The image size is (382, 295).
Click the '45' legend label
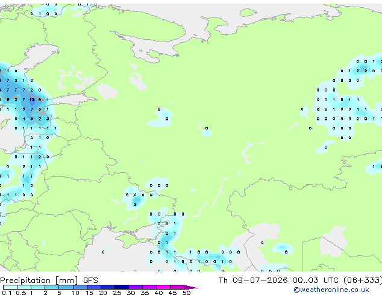(172, 293)
